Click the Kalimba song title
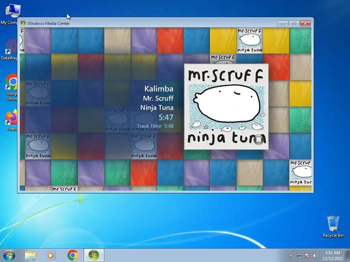The height and width of the screenshot is (262, 350). coord(159,89)
